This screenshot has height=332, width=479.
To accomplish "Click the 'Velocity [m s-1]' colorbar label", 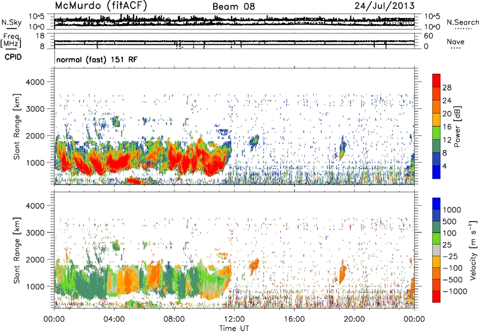I will (473, 250).
